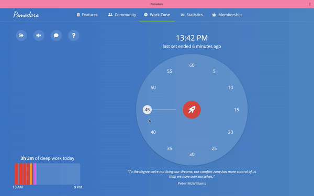The width and height of the screenshot is (314, 196).
Task: Open help with the question mark icon
Action: pyautogui.click(x=74, y=36)
